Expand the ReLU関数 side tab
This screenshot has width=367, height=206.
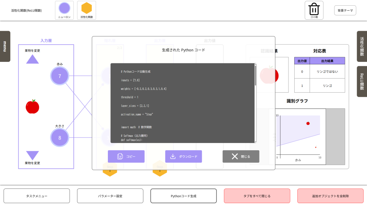click(362, 81)
